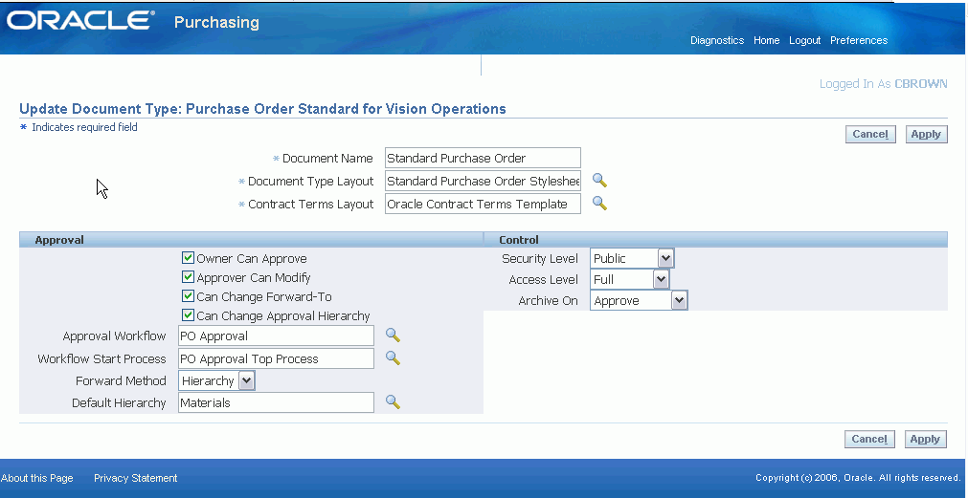Open Privacy Statement link
This screenshot has height=498, width=968.
pos(135,478)
